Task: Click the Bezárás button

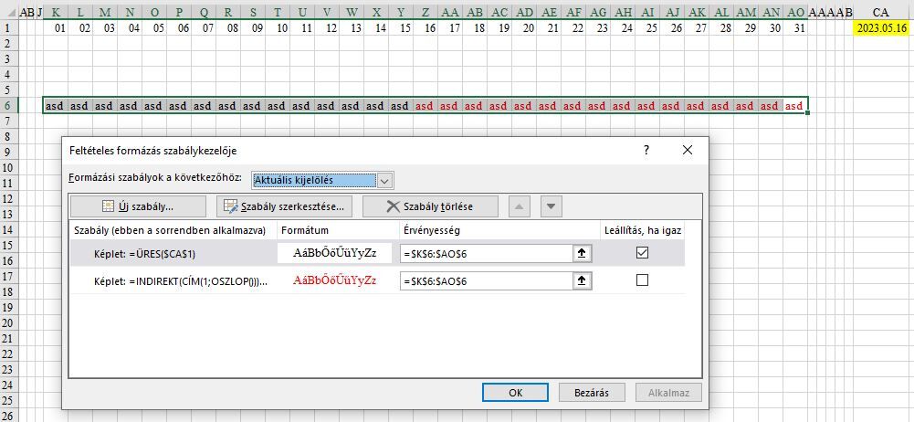Action: (x=592, y=392)
